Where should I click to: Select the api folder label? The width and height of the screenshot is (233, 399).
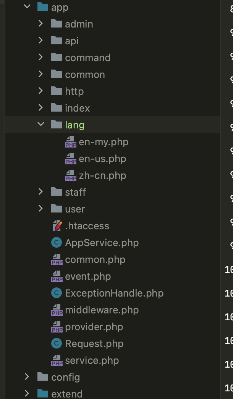[72, 41]
